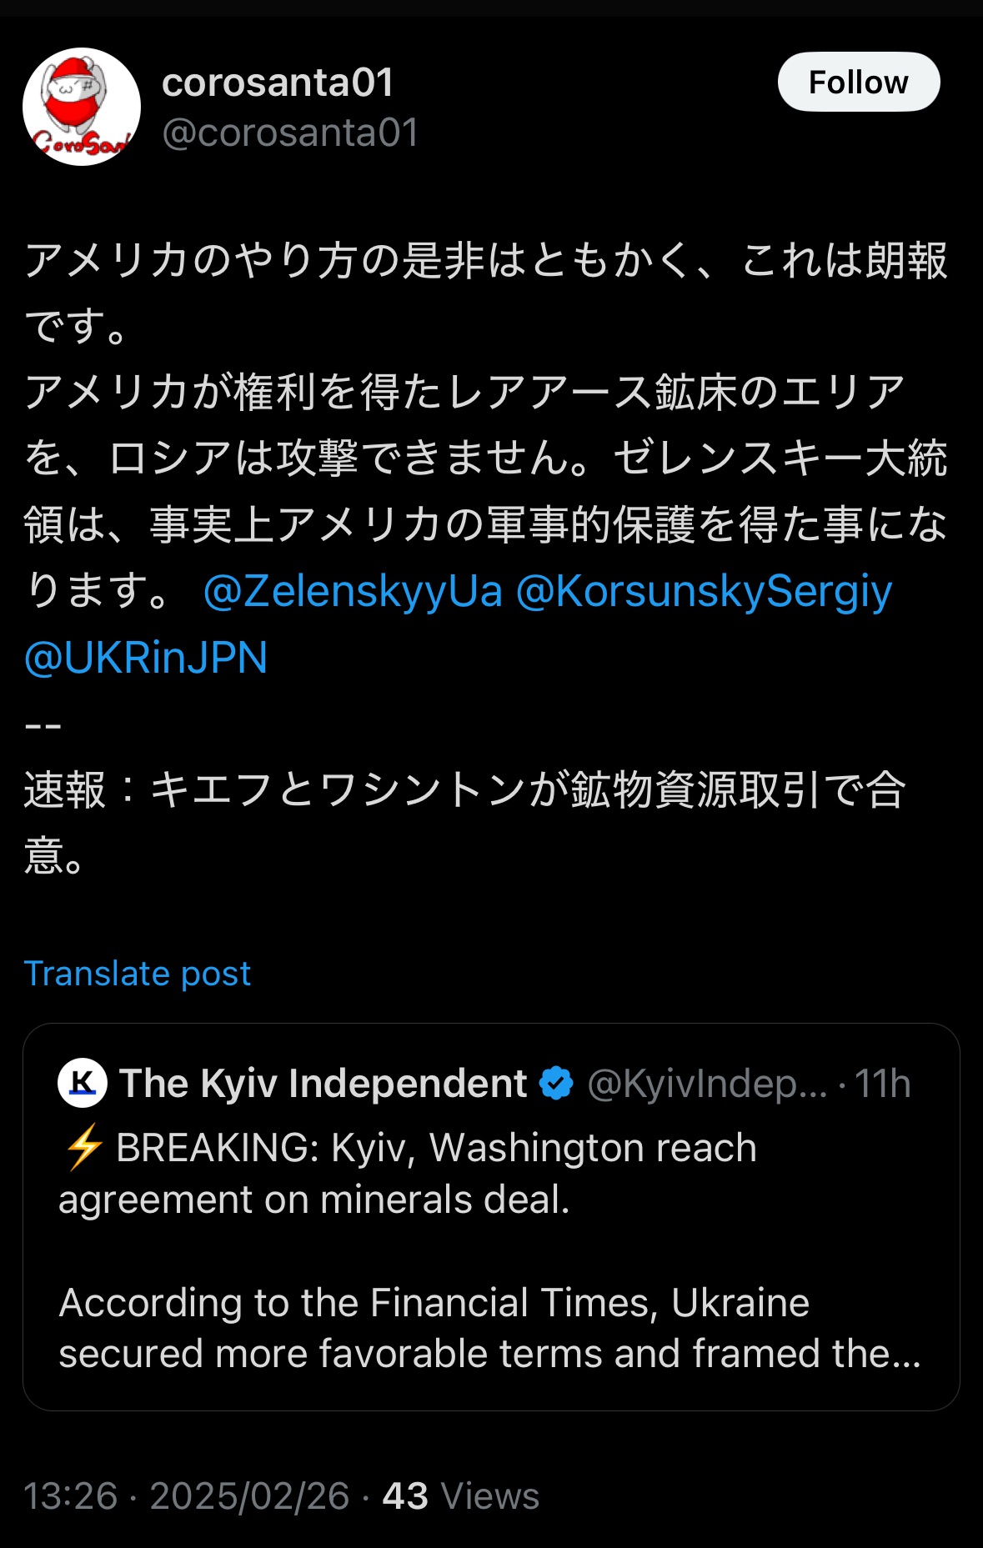
Task: Click the Financial Times quoted text paragraph
Action: coord(489,1328)
